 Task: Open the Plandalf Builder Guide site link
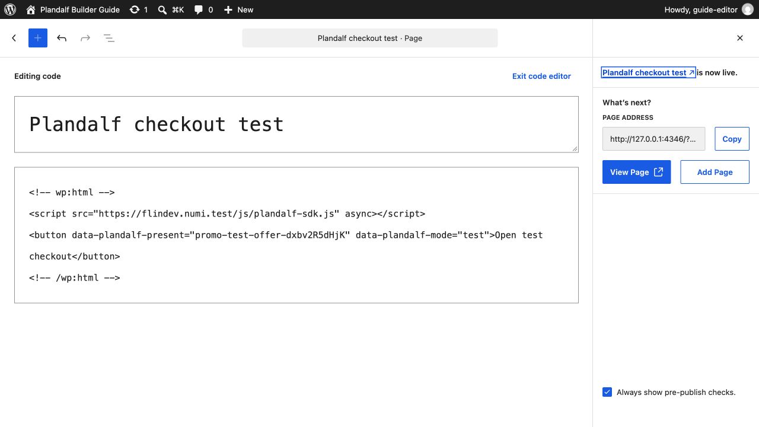click(73, 9)
